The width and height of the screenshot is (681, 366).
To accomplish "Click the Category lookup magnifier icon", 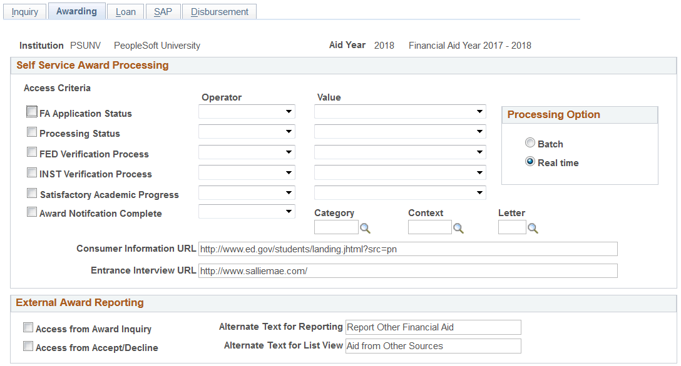I will 365,229.
